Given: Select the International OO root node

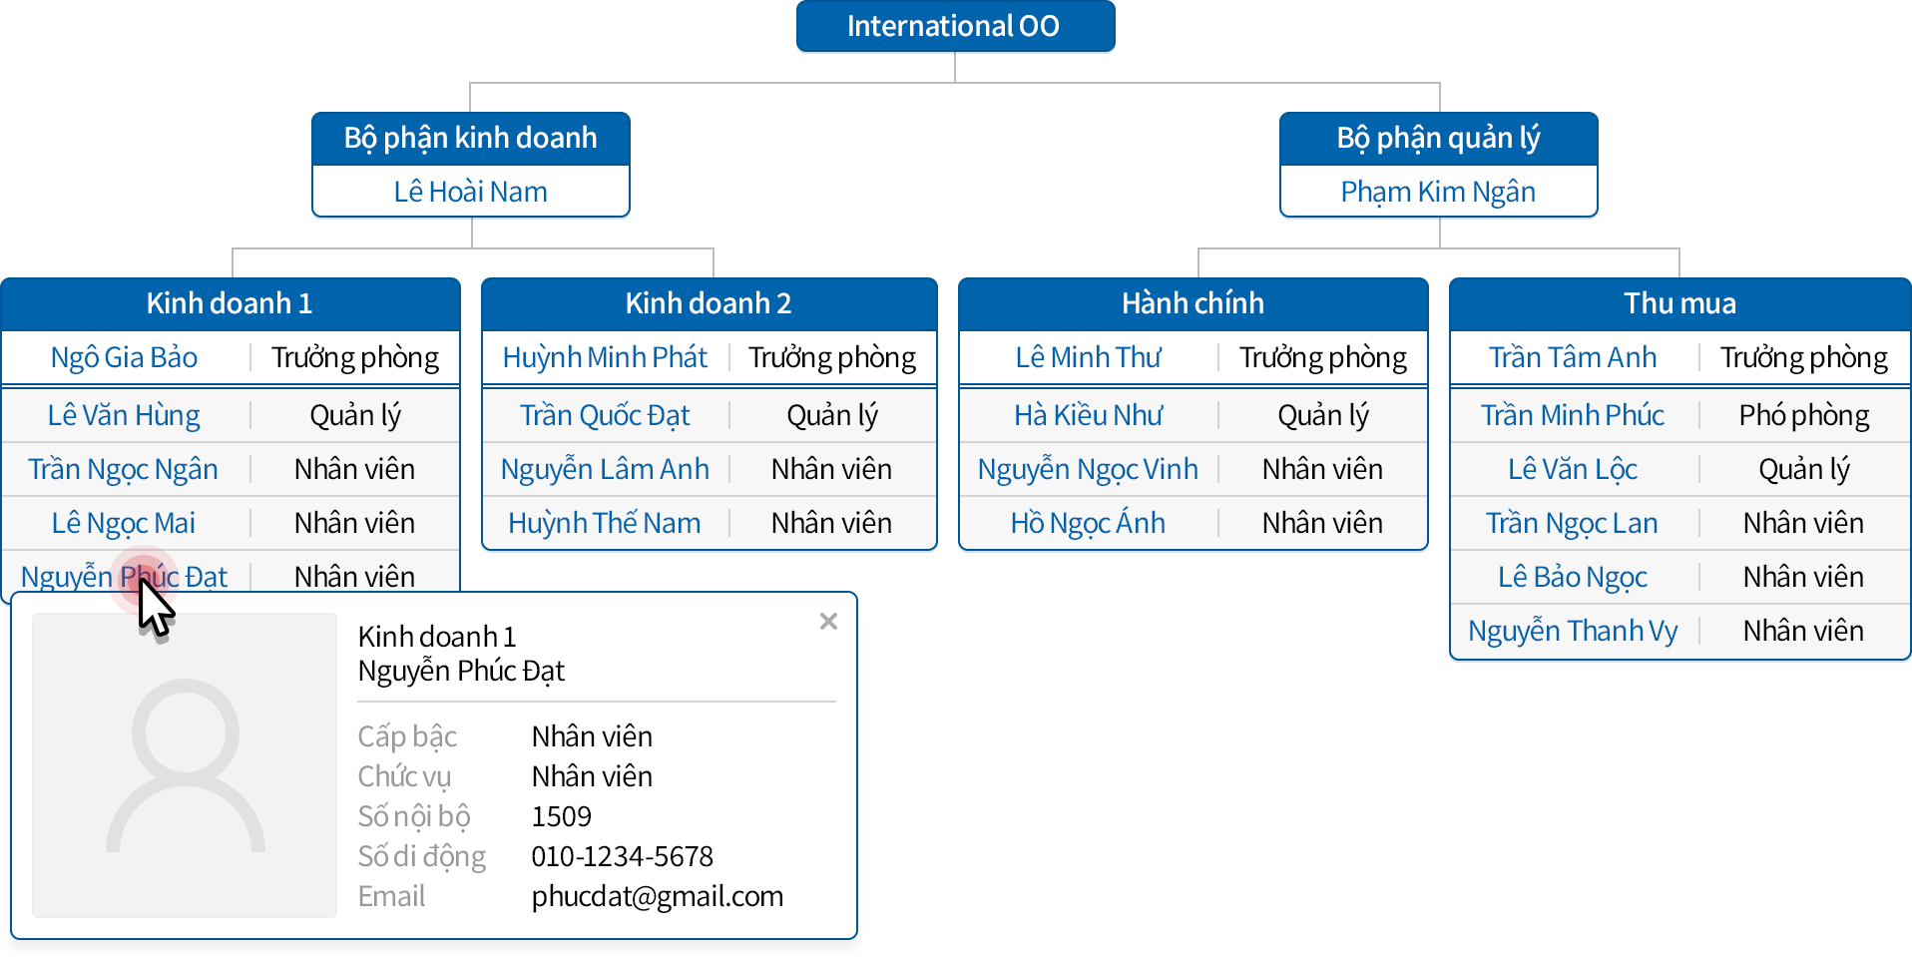Looking at the screenshot, I should pos(954,26).
